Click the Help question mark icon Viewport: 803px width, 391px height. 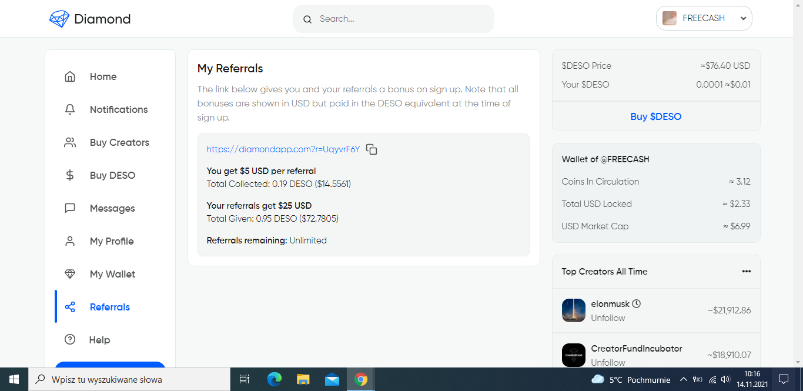(70, 340)
